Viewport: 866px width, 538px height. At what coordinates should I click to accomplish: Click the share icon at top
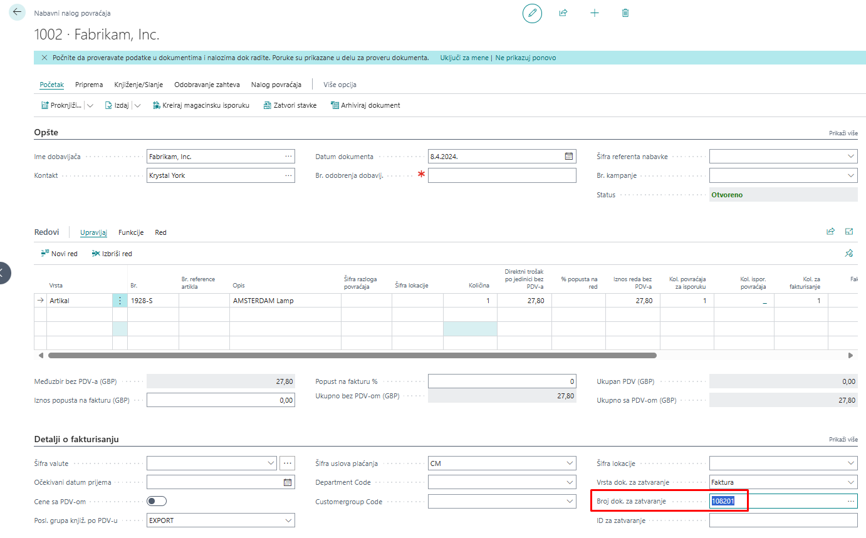tap(563, 13)
